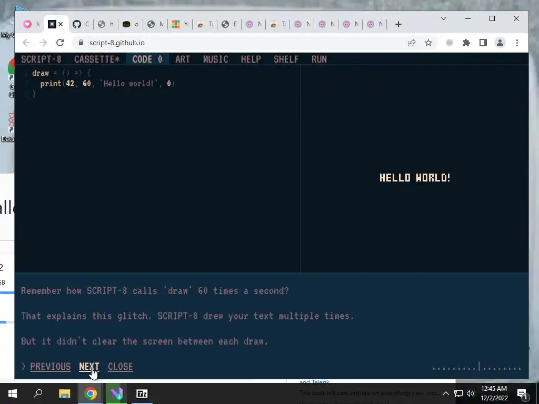Viewport: 539px width, 404px height.
Task: Open Windows taskbar search
Action: (x=38, y=393)
